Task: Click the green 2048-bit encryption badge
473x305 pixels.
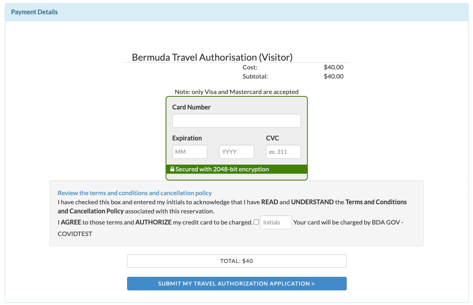Action: pos(236,169)
